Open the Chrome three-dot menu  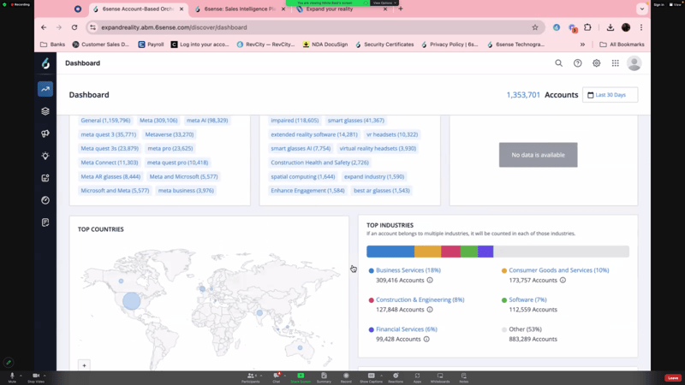tap(641, 27)
